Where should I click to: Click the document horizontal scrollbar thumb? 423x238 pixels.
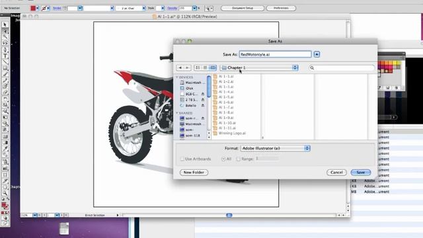[229, 215]
